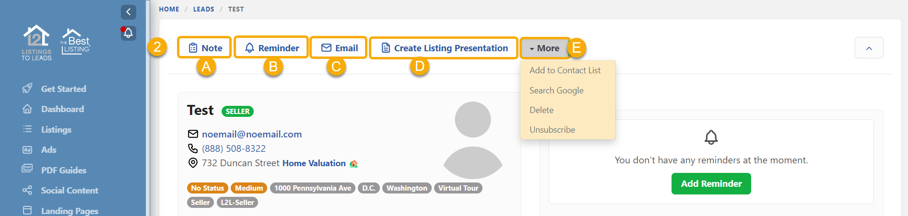The image size is (908, 216).
Task: Collapse the lead actions panel chevron
Action: click(x=869, y=48)
